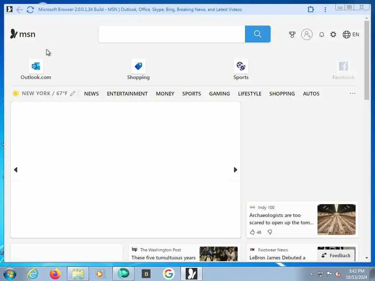Open the Washington Post crowd photo thumbnail
Image resolution: width=375 pixels, height=281 pixels.
219,254
